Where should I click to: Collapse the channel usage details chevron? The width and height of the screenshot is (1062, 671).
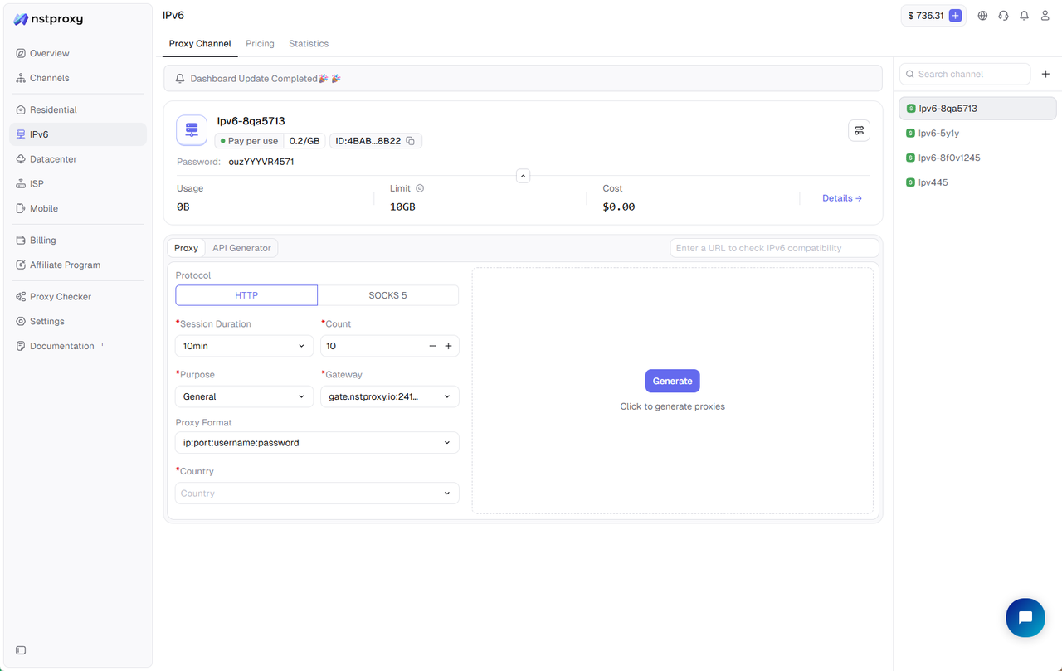click(523, 176)
